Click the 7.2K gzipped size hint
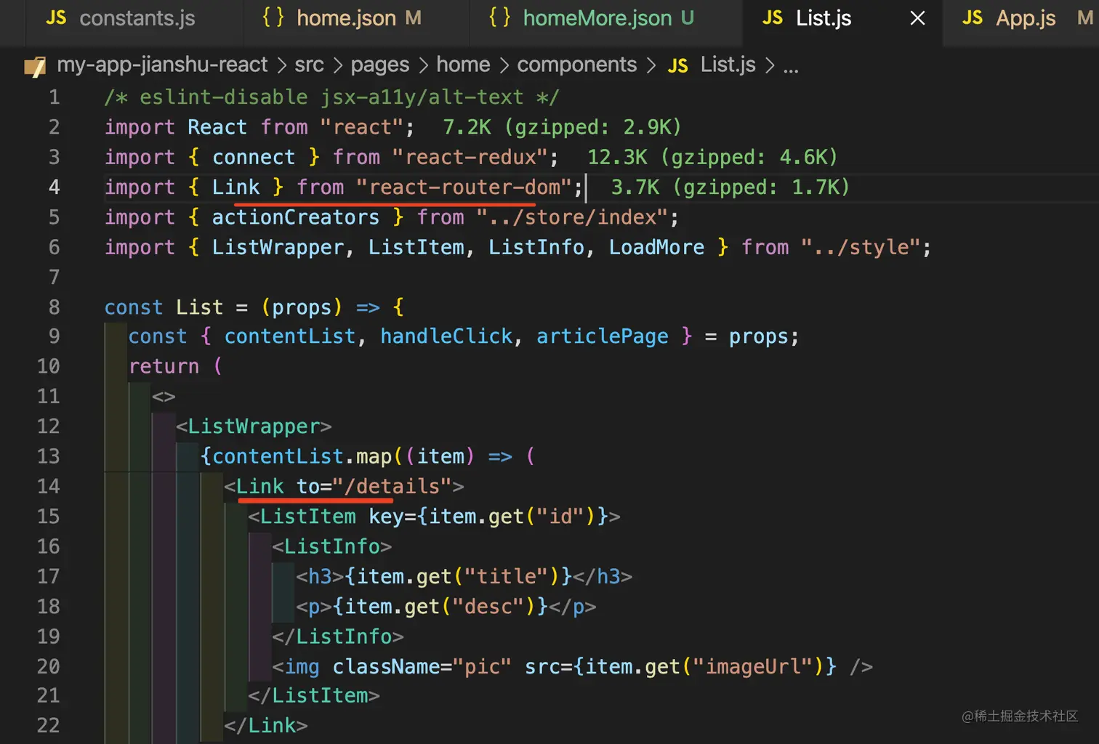This screenshot has height=744, width=1099. [x=562, y=128]
